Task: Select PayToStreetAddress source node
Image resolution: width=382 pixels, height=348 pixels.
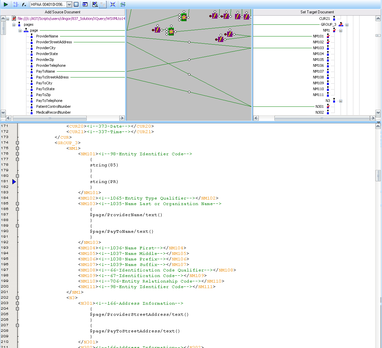Action: (x=52, y=77)
